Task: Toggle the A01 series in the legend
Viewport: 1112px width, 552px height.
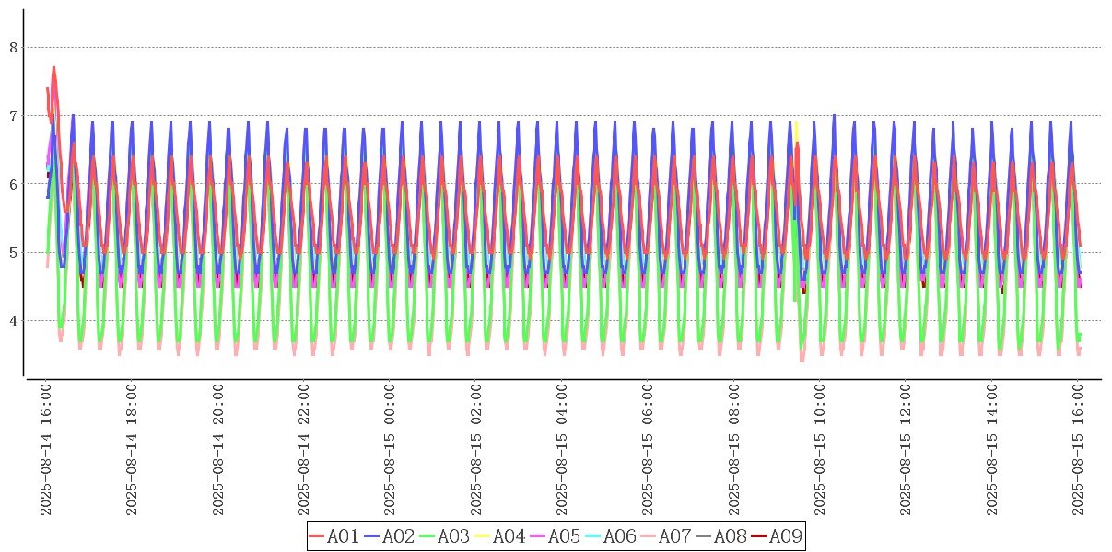Action: tap(334, 536)
